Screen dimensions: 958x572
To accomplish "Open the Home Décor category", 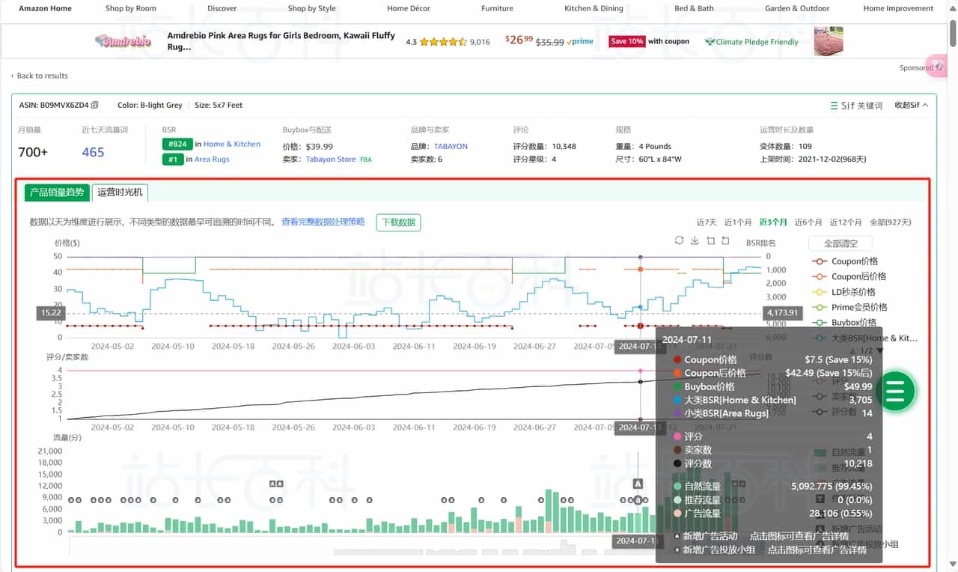I will click(x=409, y=9).
